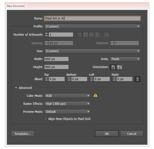
Task: Click the yellow color mode warning icon
Action: (95, 95)
